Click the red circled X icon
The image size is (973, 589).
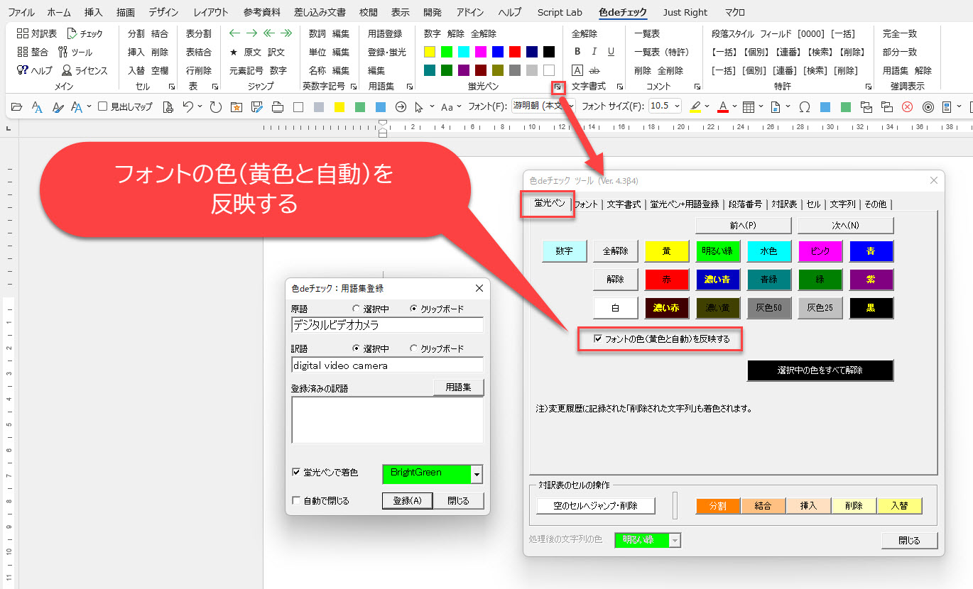[907, 107]
